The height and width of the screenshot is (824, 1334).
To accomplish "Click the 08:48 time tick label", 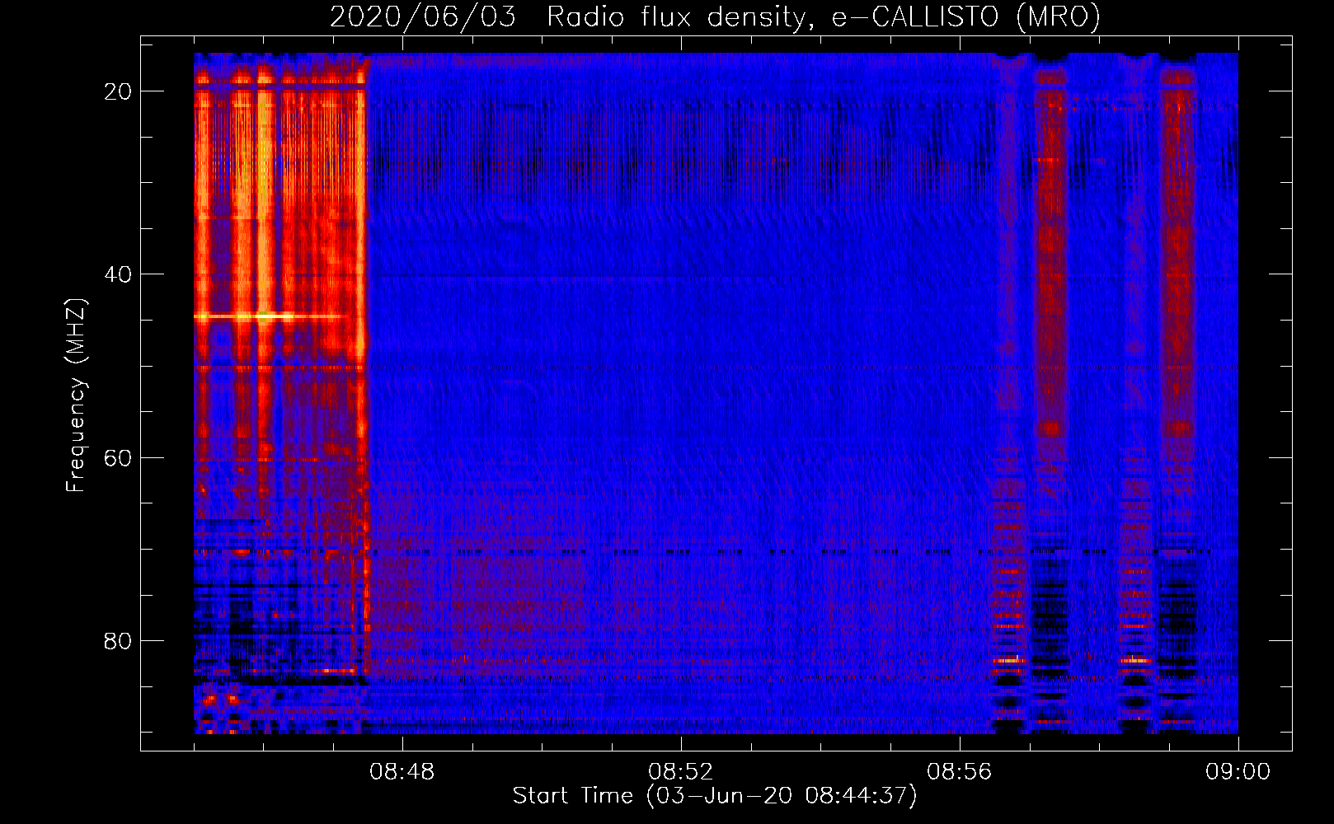I will pyautogui.click(x=402, y=772).
